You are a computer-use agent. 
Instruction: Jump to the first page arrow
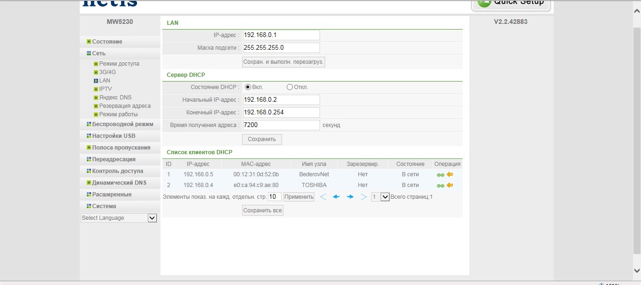pyautogui.click(x=323, y=197)
